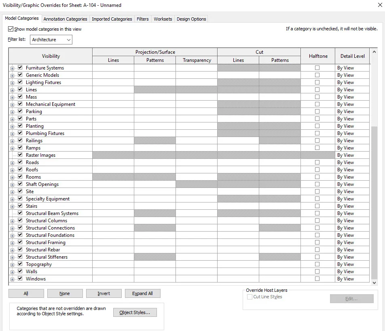Select the Specialty Equipment label

pos(48,199)
